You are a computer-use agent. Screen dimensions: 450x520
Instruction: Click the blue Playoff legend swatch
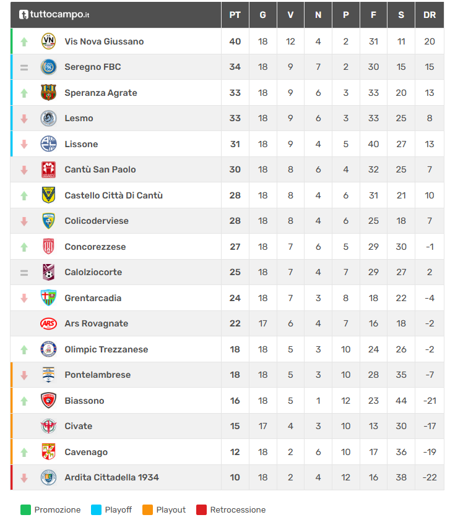[97, 509]
